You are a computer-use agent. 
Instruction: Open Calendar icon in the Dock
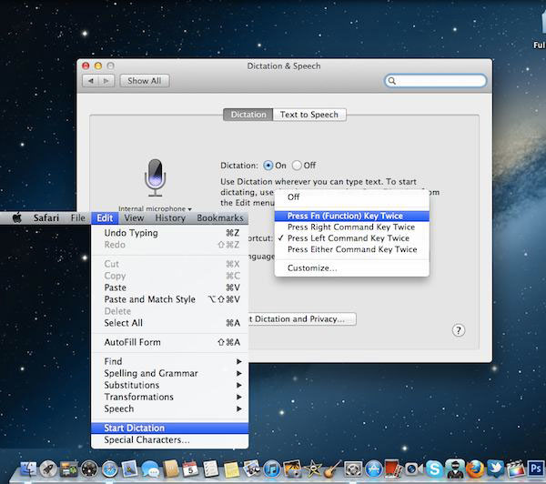(x=190, y=469)
